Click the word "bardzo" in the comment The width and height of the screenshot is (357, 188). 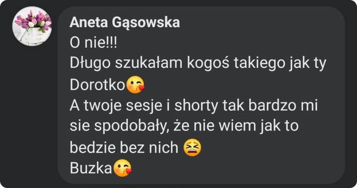click(x=272, y=105)
